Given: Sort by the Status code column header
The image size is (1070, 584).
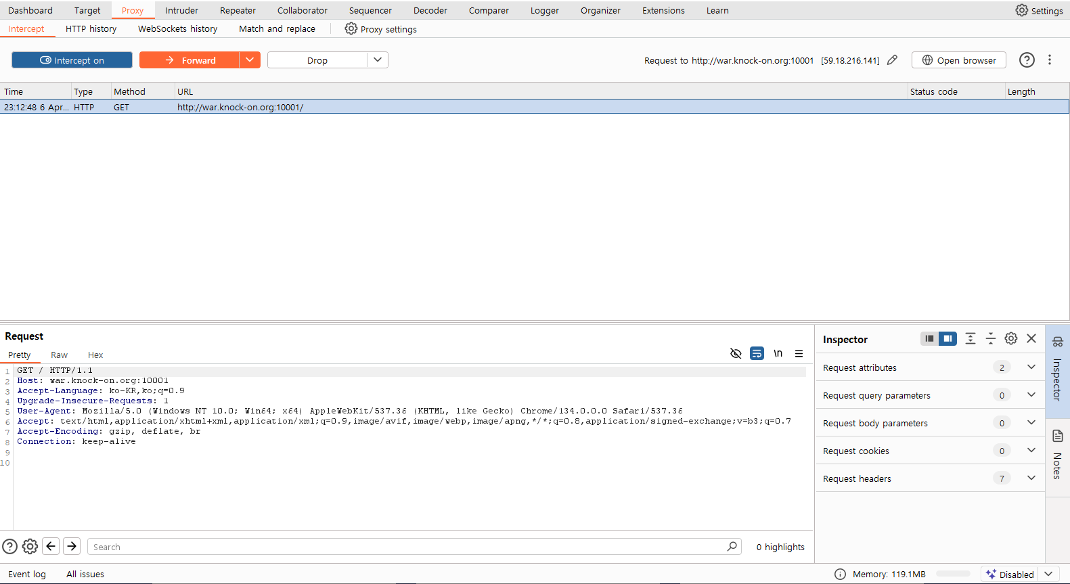Looking at the screenshot, I should (956, 91).
